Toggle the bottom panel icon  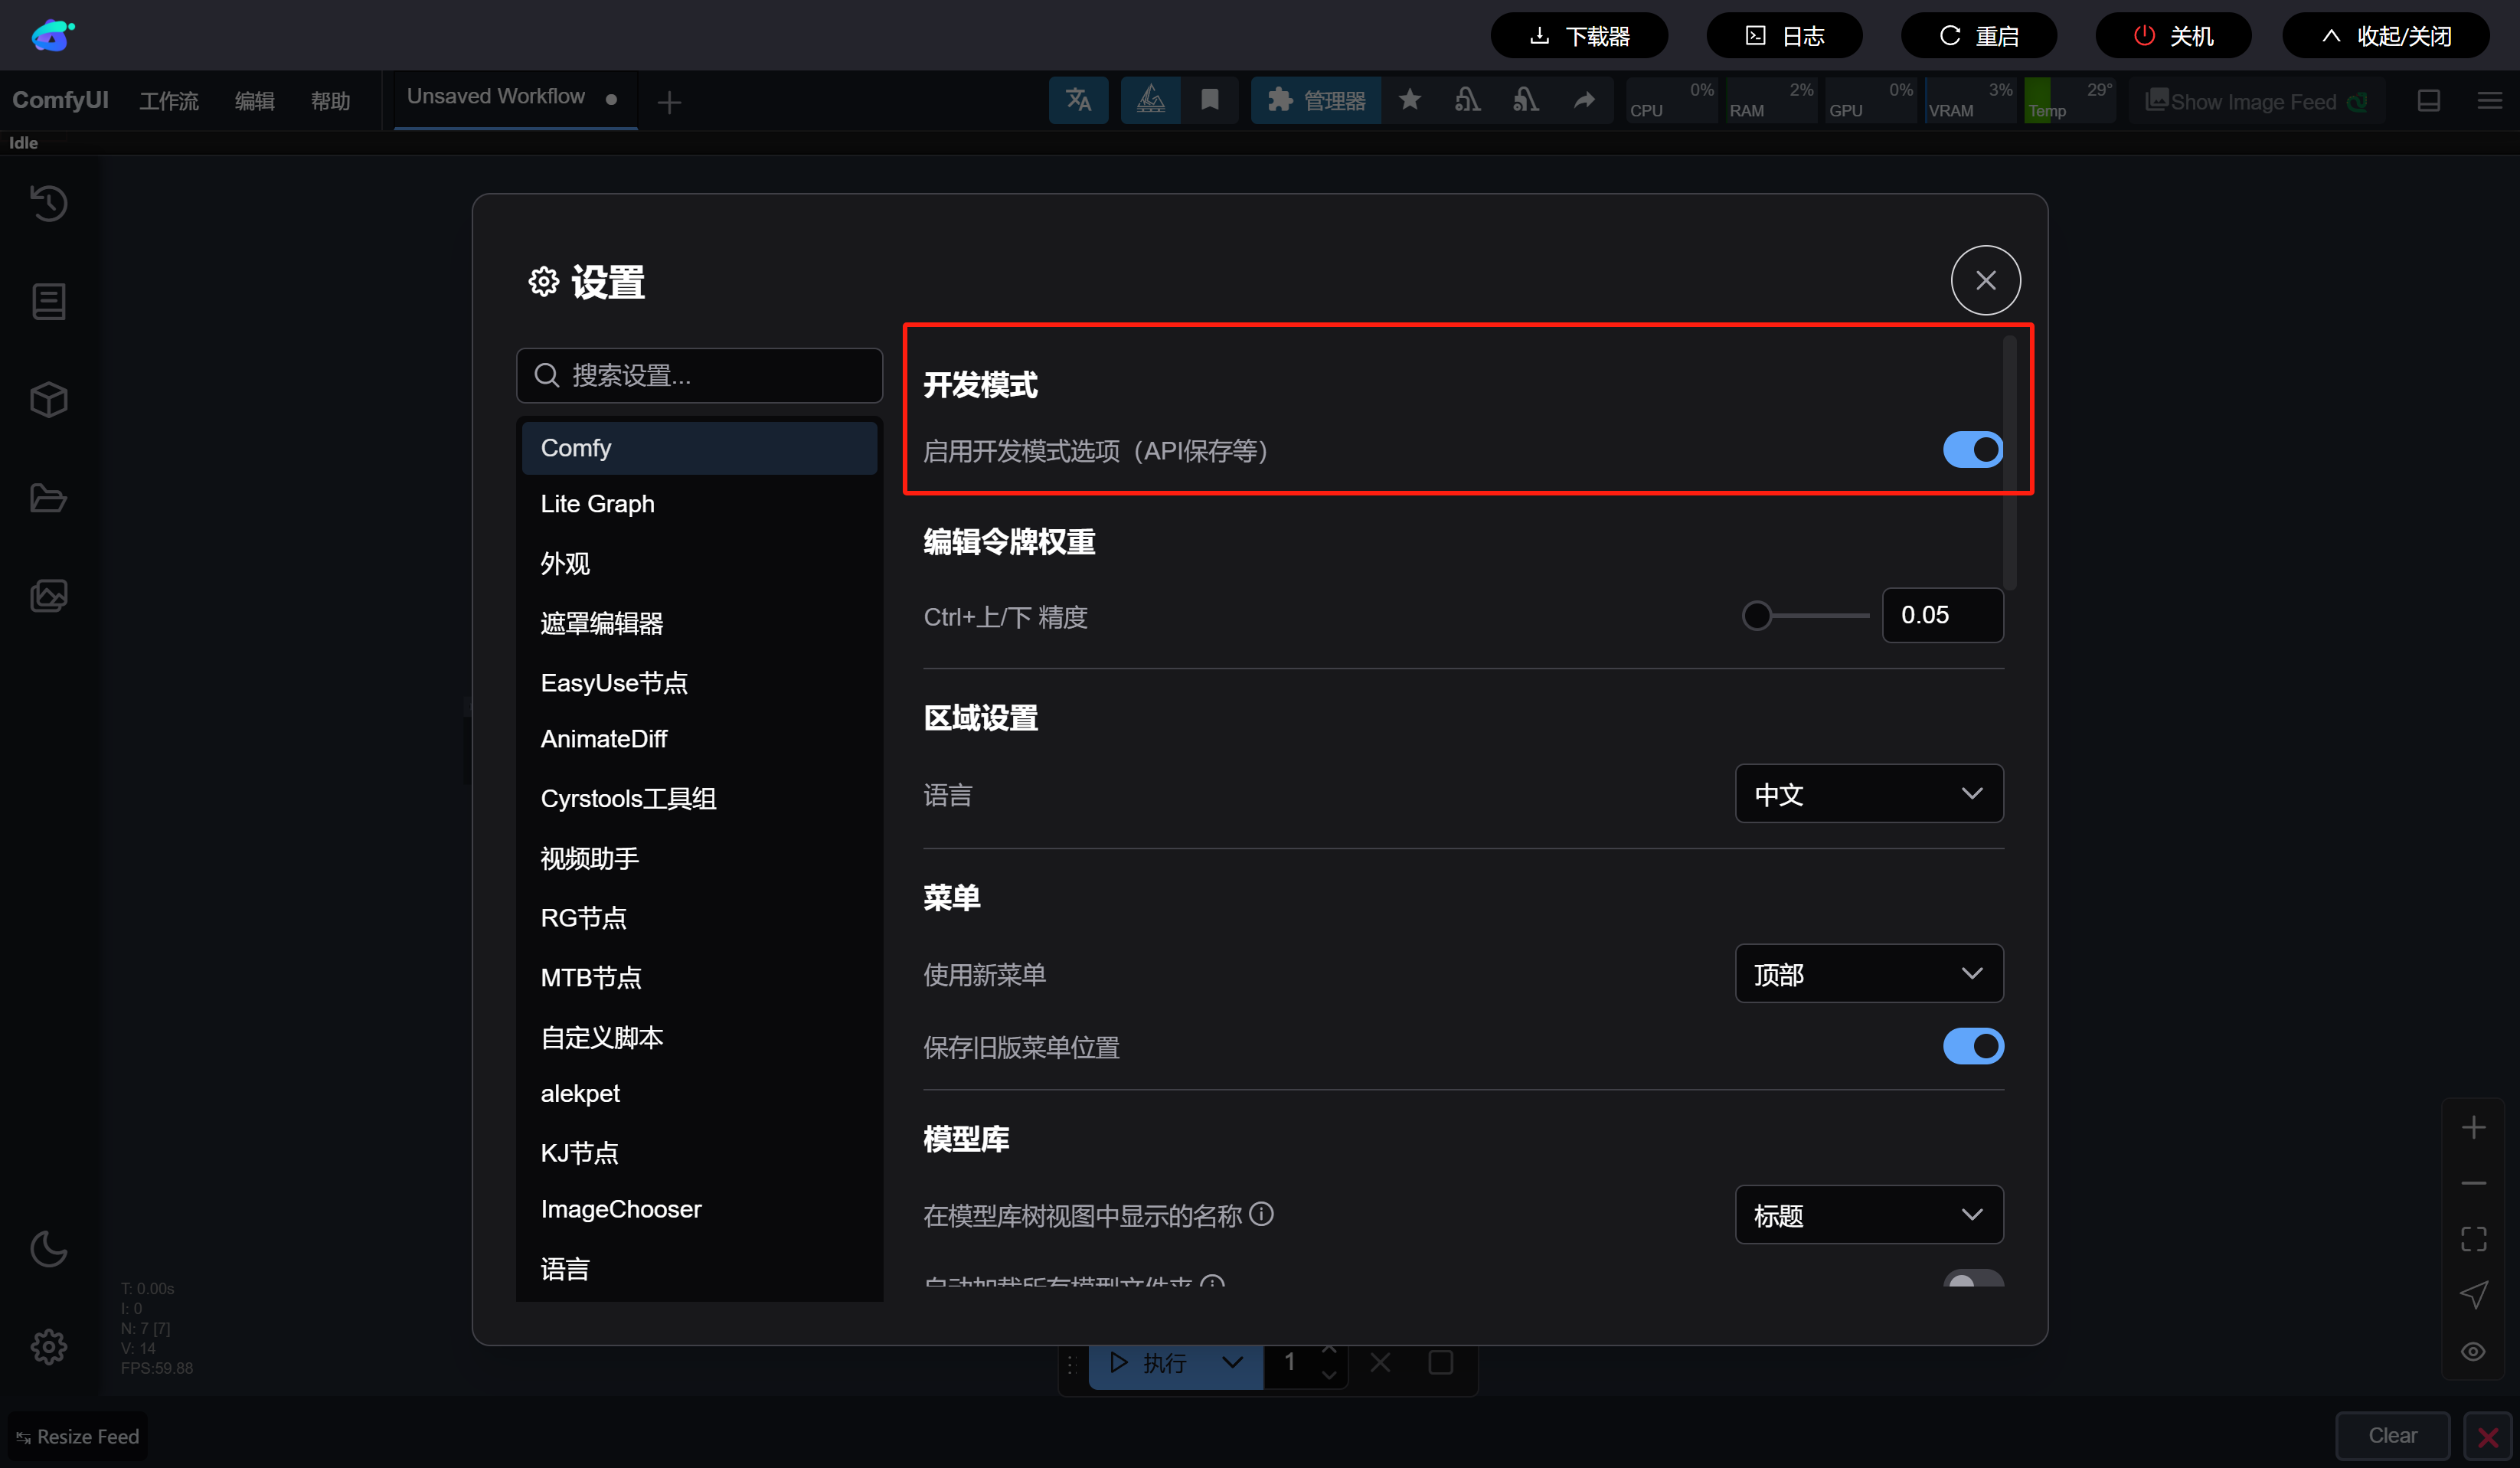point(2429,101)
